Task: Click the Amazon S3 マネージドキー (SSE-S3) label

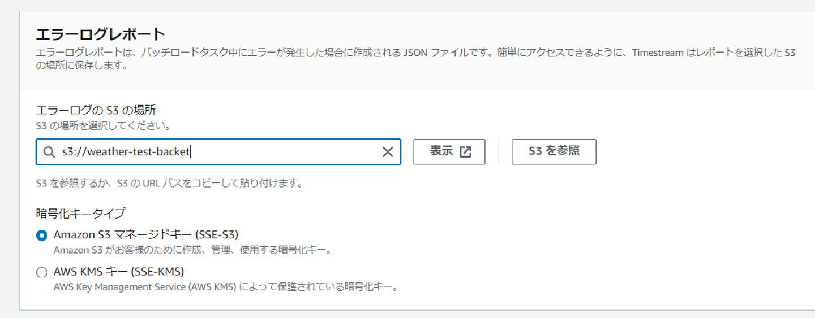Action: (146, 234)
